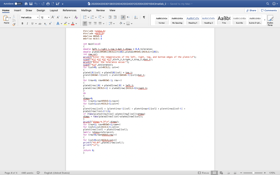Redo the last action

tap(43, 4)
